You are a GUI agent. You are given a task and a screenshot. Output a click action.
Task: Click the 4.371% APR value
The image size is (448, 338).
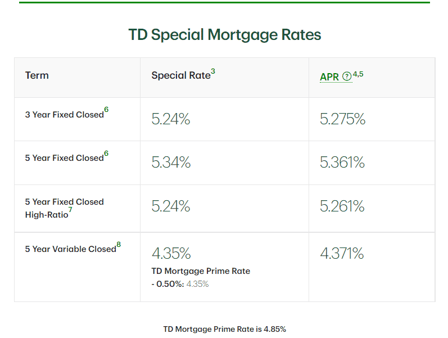(342, 254)
